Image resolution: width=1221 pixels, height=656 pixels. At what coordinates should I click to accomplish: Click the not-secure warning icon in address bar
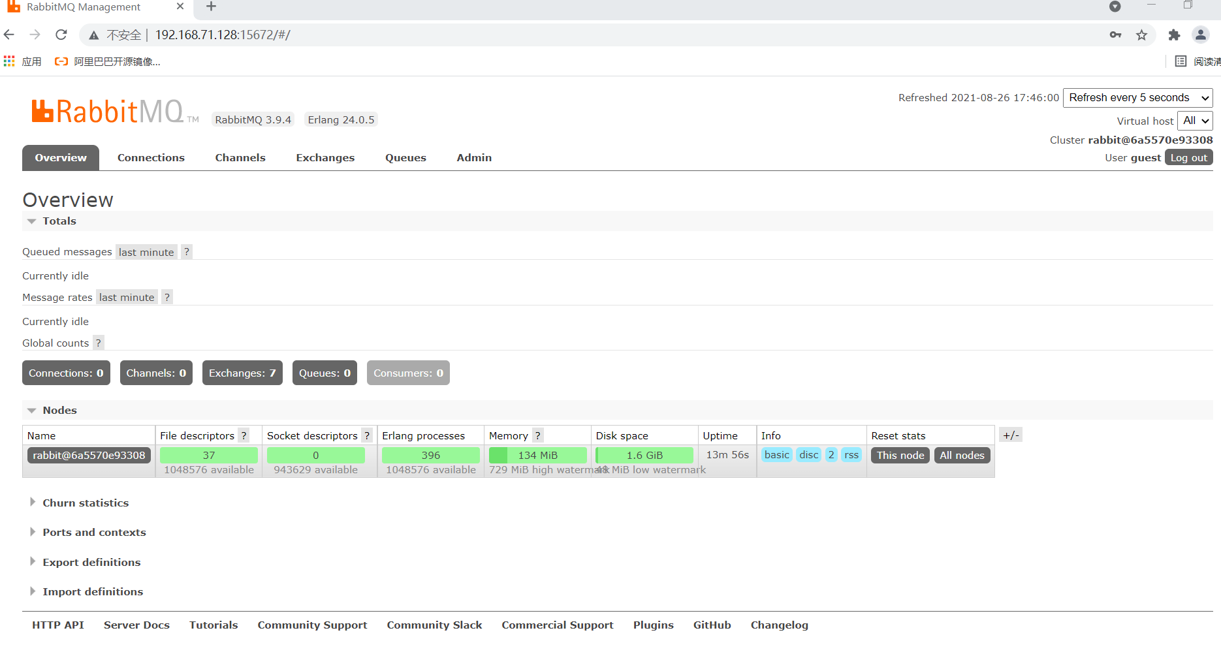point(94,35)
